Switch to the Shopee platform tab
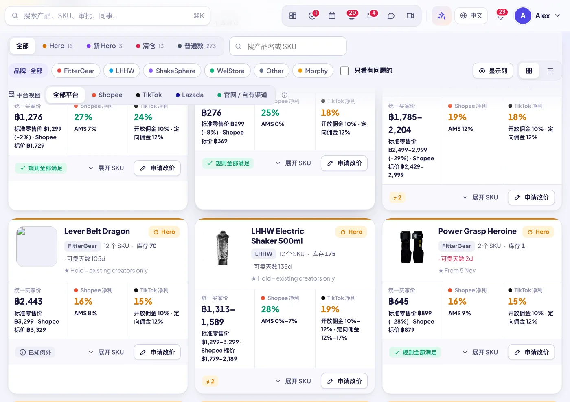The height and width of the screenshot is (402, 570). (x=107, y=95)
